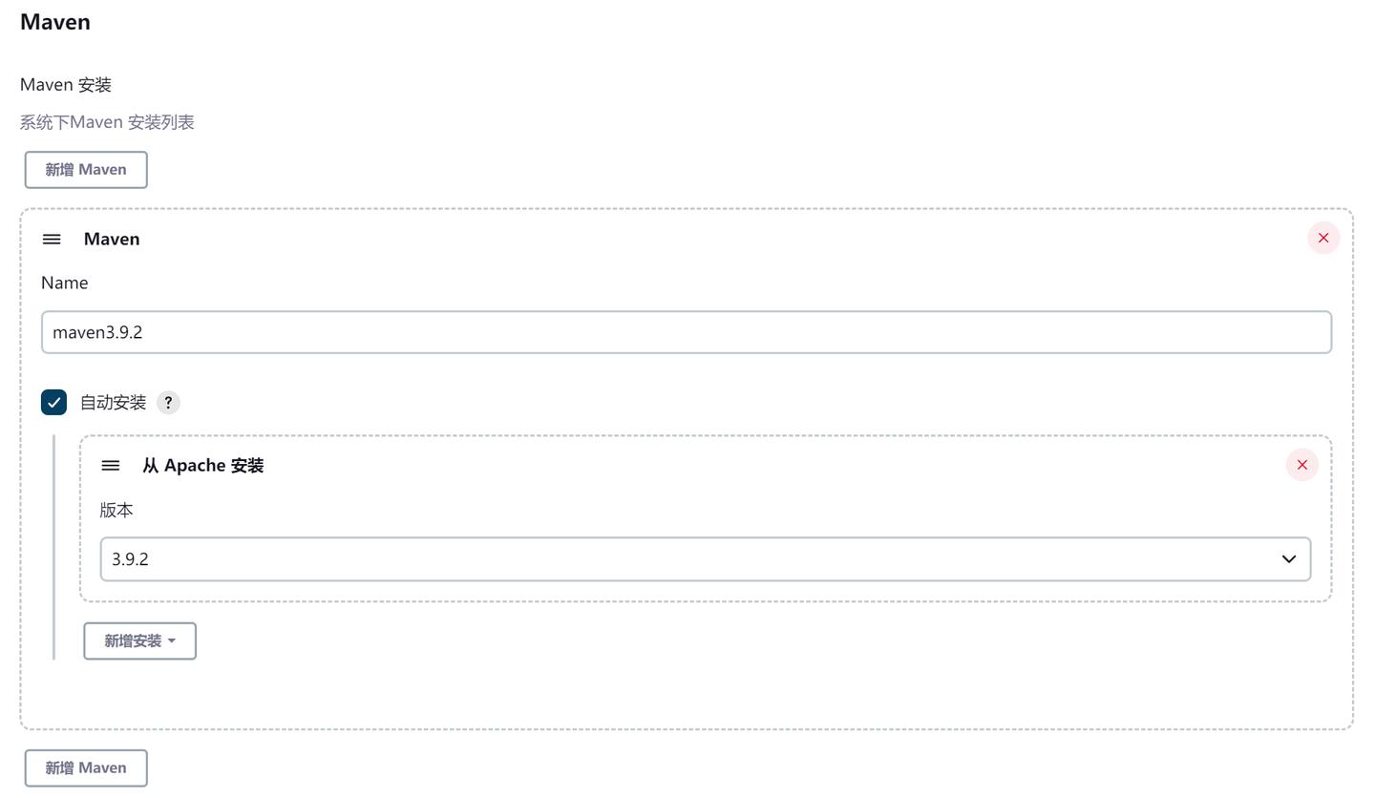Click the chevron arrow in version selector
1375x798 pixels.
[1288, 559]
